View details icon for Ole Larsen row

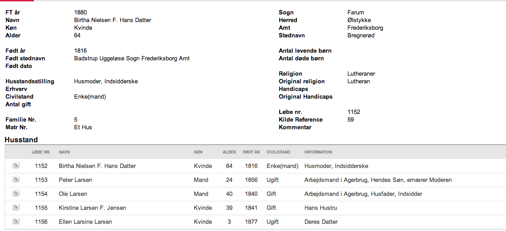(16, 193)
